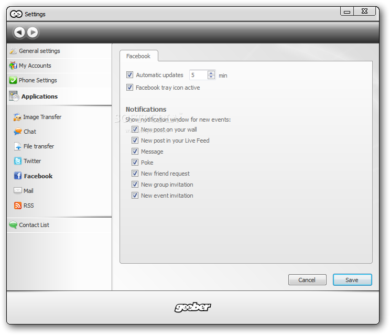Minimize the Settings window
This screenshot has width=390, height=335.
point(347,12)
